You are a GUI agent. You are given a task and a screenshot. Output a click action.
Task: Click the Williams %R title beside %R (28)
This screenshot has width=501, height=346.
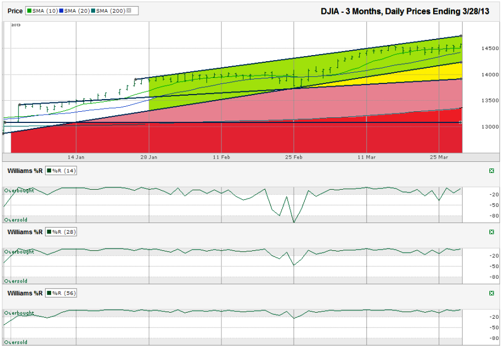coord(25,232)
